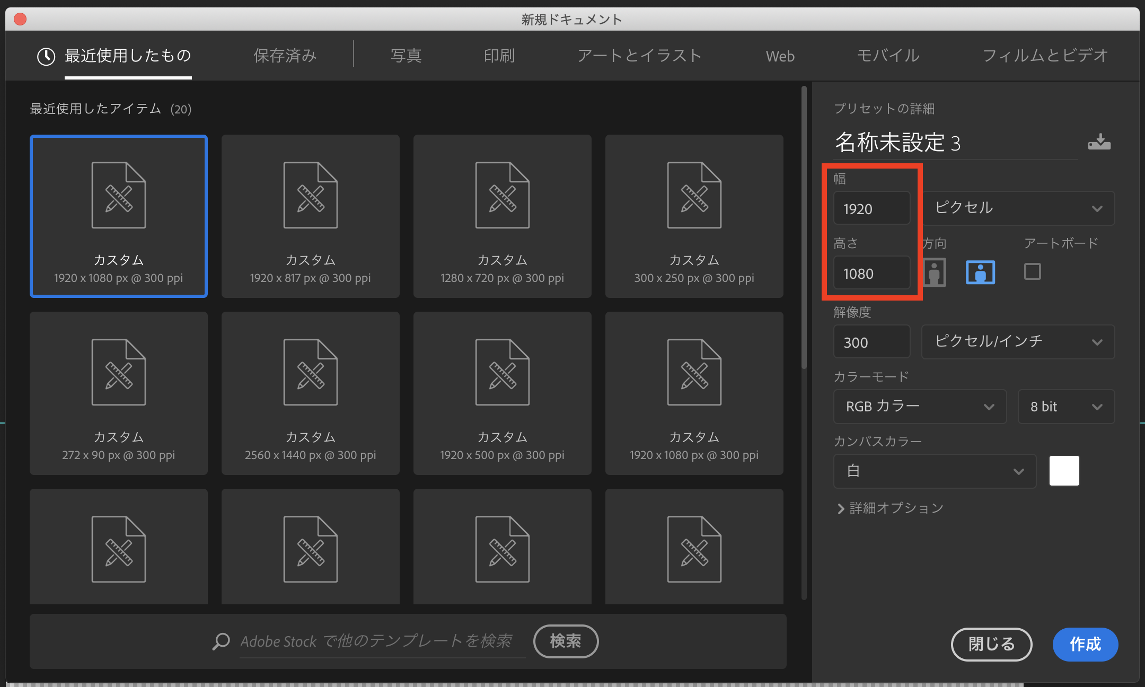Click the 解像度 input field showing 300
This screenshot has height=687, width=1145.
click(x=871, y=342)
